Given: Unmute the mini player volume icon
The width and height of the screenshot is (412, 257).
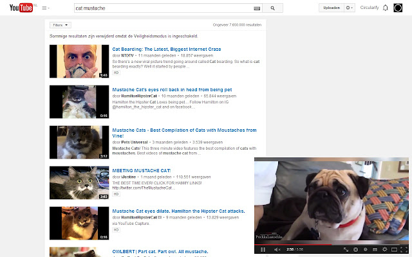Looking at the screenshot, I should tap(277, 249).
